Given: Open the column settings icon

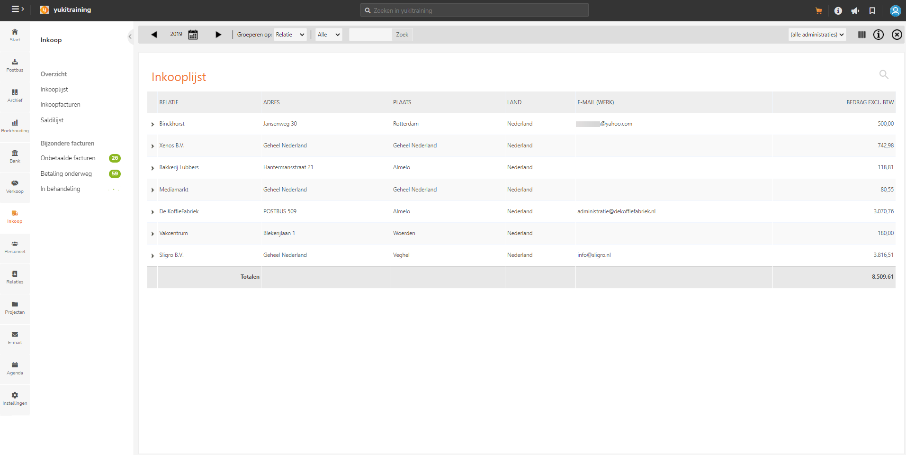Looking at the screenshot, I should pyautogui.click(x=862, y=35).
